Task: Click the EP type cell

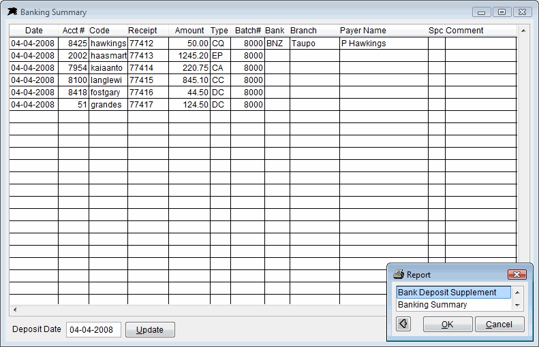Action: (x=220, y=56)
